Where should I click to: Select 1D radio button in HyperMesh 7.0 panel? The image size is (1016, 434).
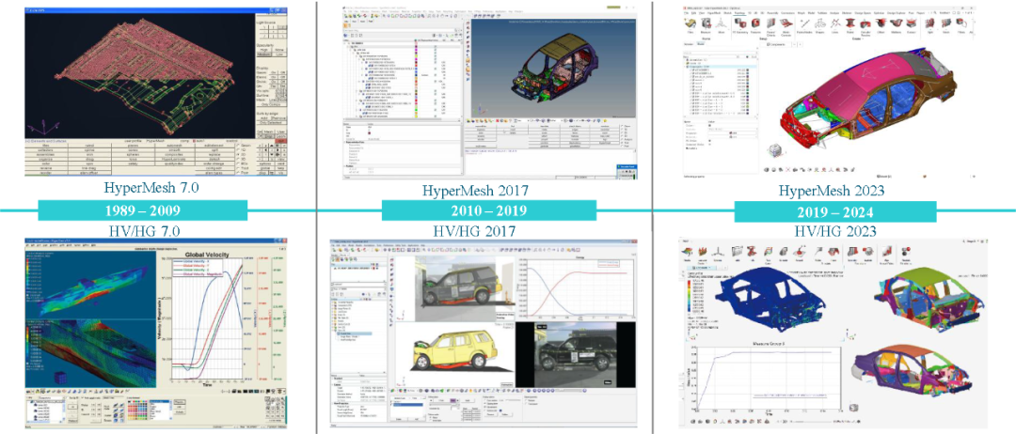coord(238,150)
